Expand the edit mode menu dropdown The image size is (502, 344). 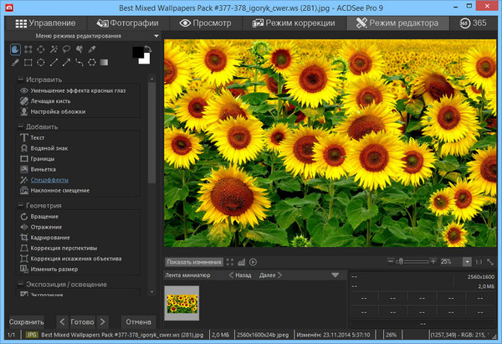[156, 37]
